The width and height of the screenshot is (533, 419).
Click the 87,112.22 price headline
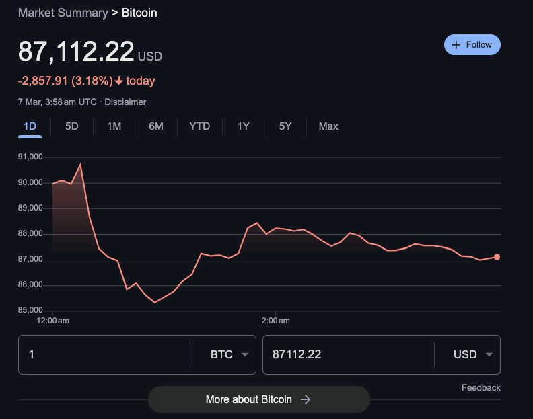coord(76,51)
